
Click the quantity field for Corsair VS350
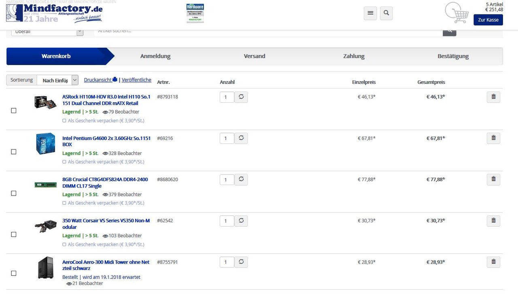coord(227,221)
